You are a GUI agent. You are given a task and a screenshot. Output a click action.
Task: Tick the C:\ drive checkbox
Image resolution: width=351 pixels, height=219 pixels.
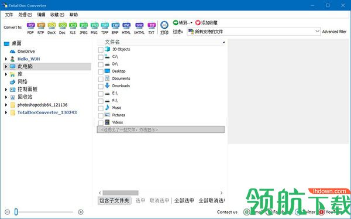[x=101, y=57]
